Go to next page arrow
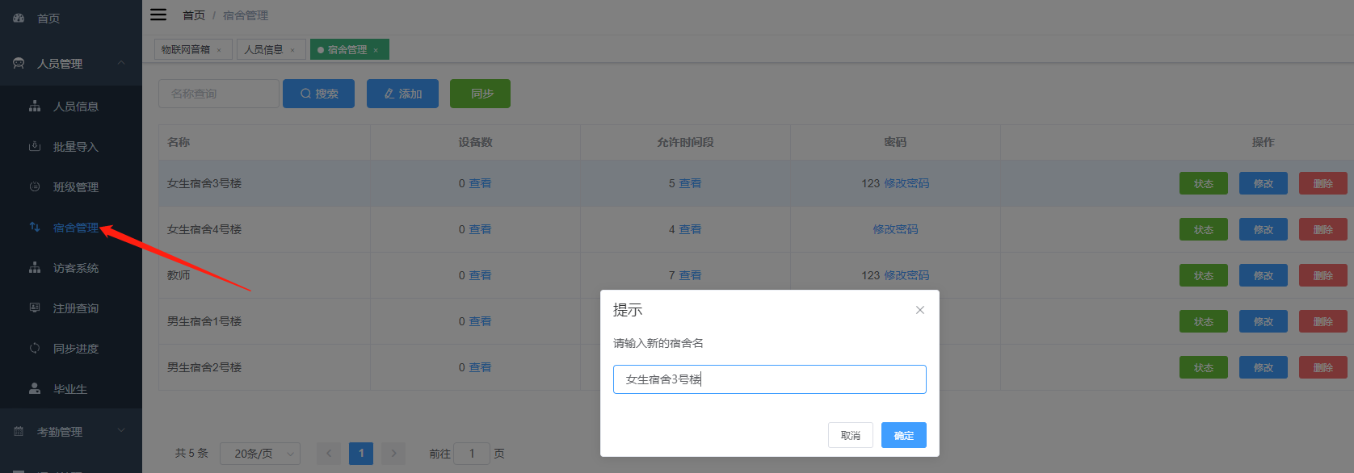 pyautogui.click(x=393, y=453)
